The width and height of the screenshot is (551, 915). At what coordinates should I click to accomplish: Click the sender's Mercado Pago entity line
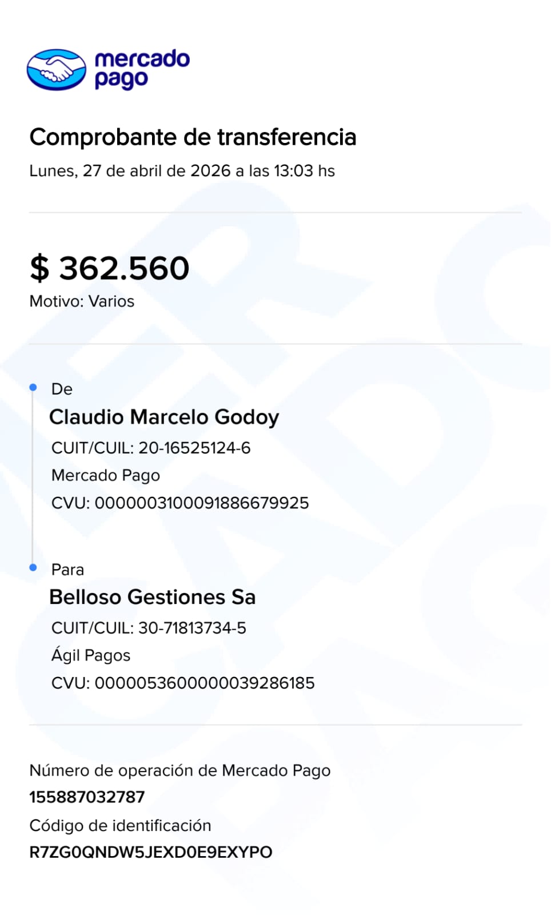[106, 476]
